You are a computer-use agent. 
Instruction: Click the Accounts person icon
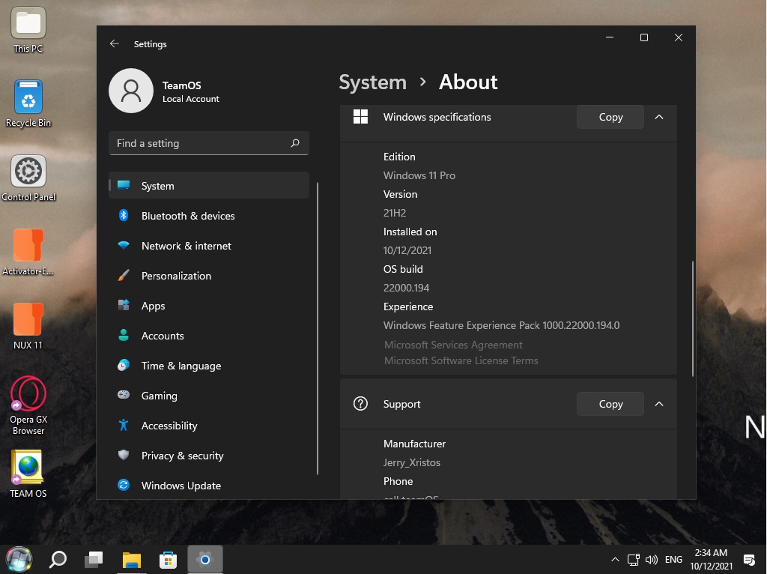(124, 335)
